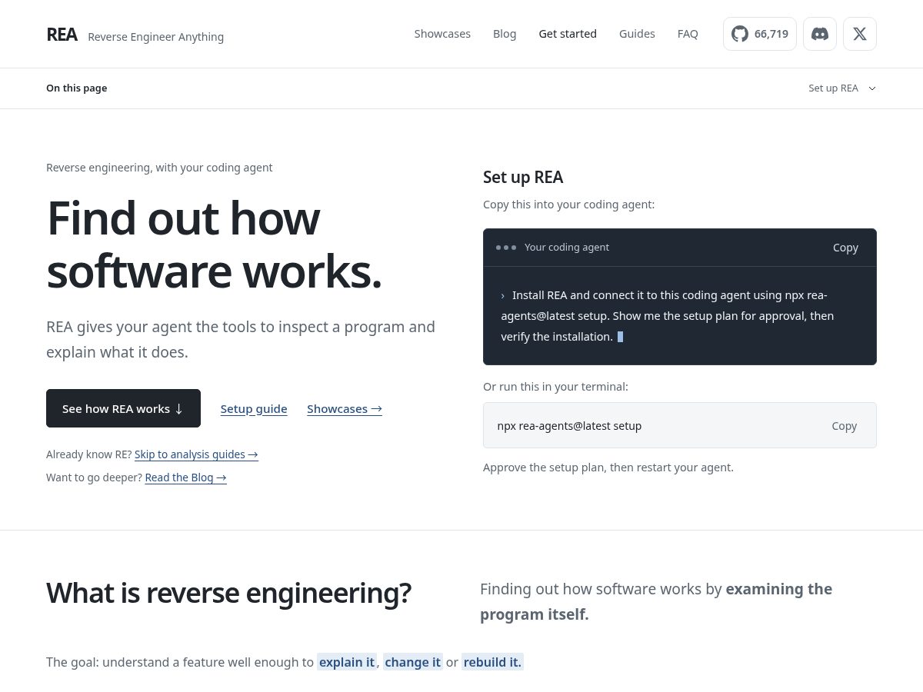Open Guides in the top navigation
The image size is (923, 692).
coord(637,34)
